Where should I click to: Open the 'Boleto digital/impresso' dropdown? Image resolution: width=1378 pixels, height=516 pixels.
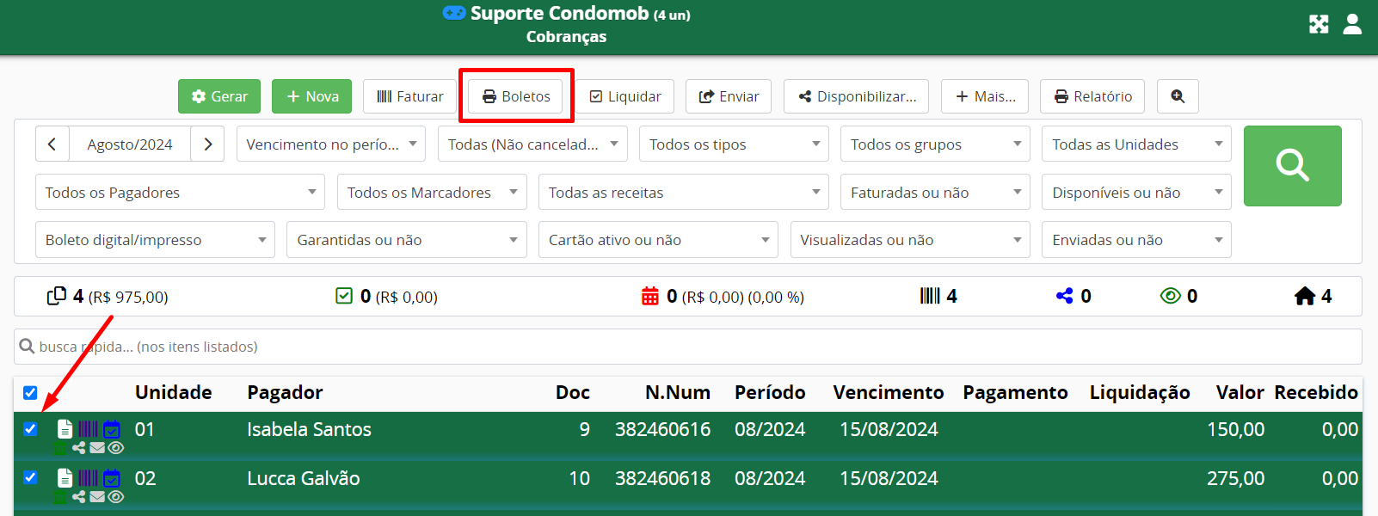(155, 240)
